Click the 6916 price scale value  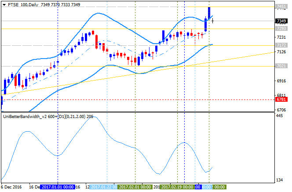tap(281, 81)
